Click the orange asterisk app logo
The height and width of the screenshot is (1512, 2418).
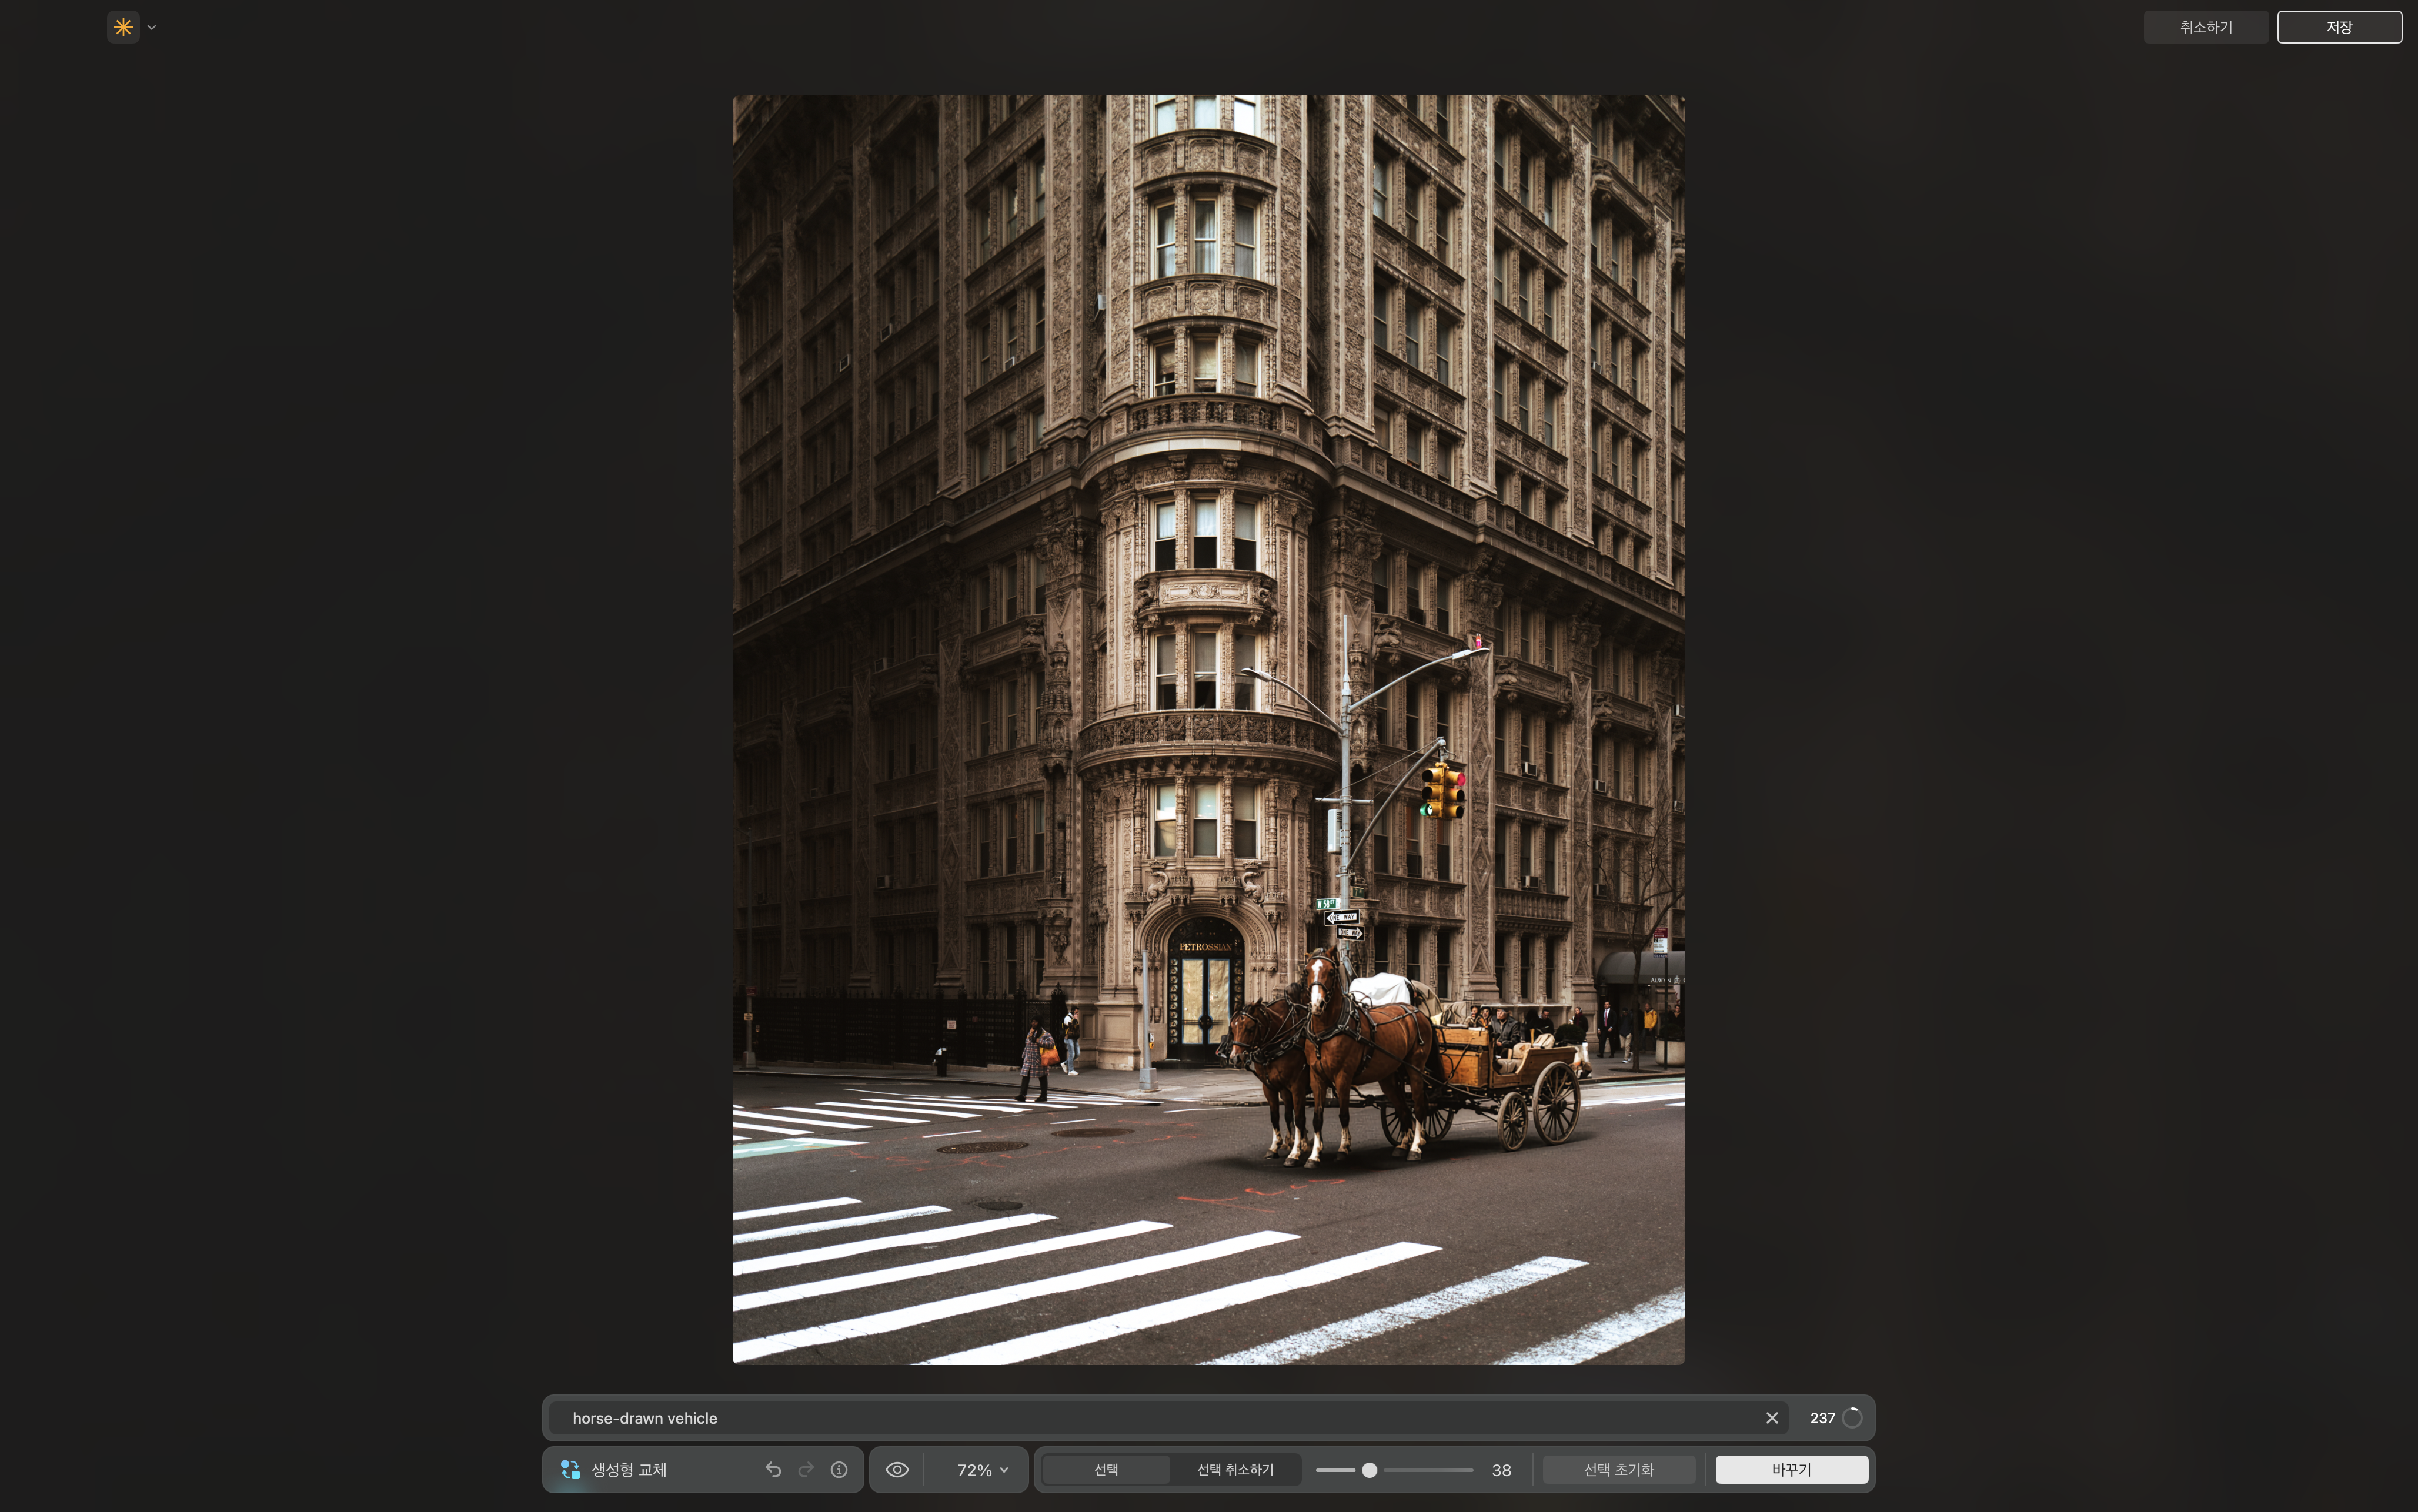coord(123,27)
